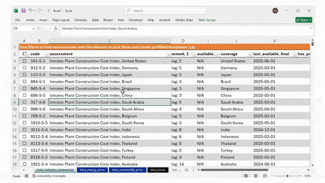Toggle the select-all checkbox in header row
325x183 pixels.
coord(24,54)
